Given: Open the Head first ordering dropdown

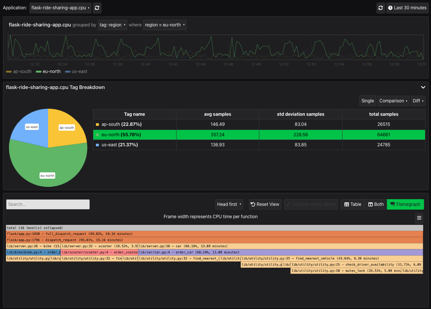Looking at the screenshot, I should click(229, 204).
